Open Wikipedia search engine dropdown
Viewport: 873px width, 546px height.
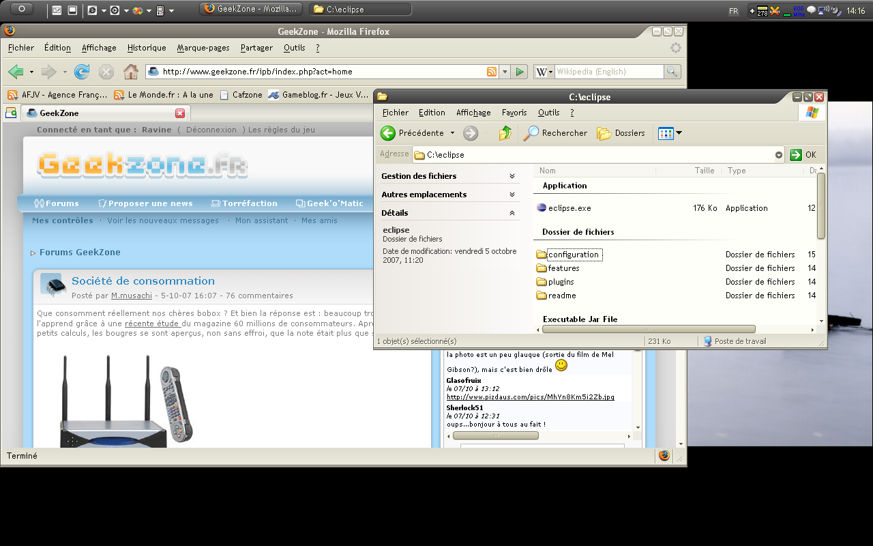click(544, 72)
